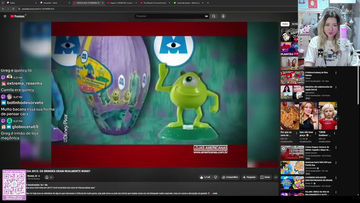Open the YouTube hamburger guide menu
Image resolution: width=360 pixels, height=203 pixels.
pos(5,16)
